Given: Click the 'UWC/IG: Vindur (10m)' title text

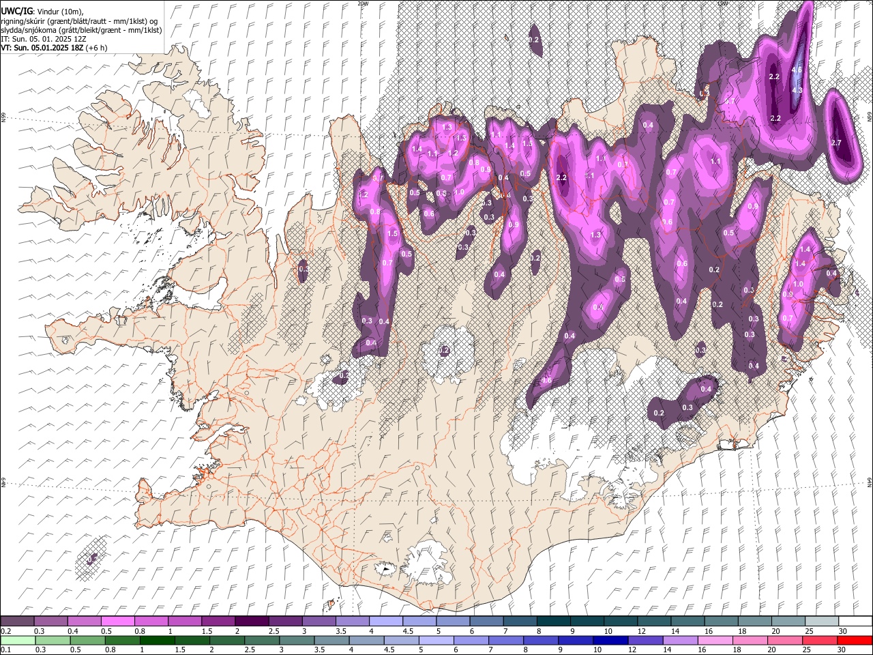Looking at the screenshot, I should tap(41, 12).
